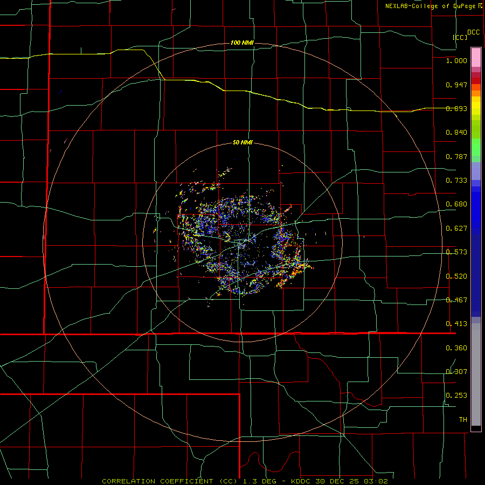Click the NEXLAB-College of DuPage title text

(434, 6)
